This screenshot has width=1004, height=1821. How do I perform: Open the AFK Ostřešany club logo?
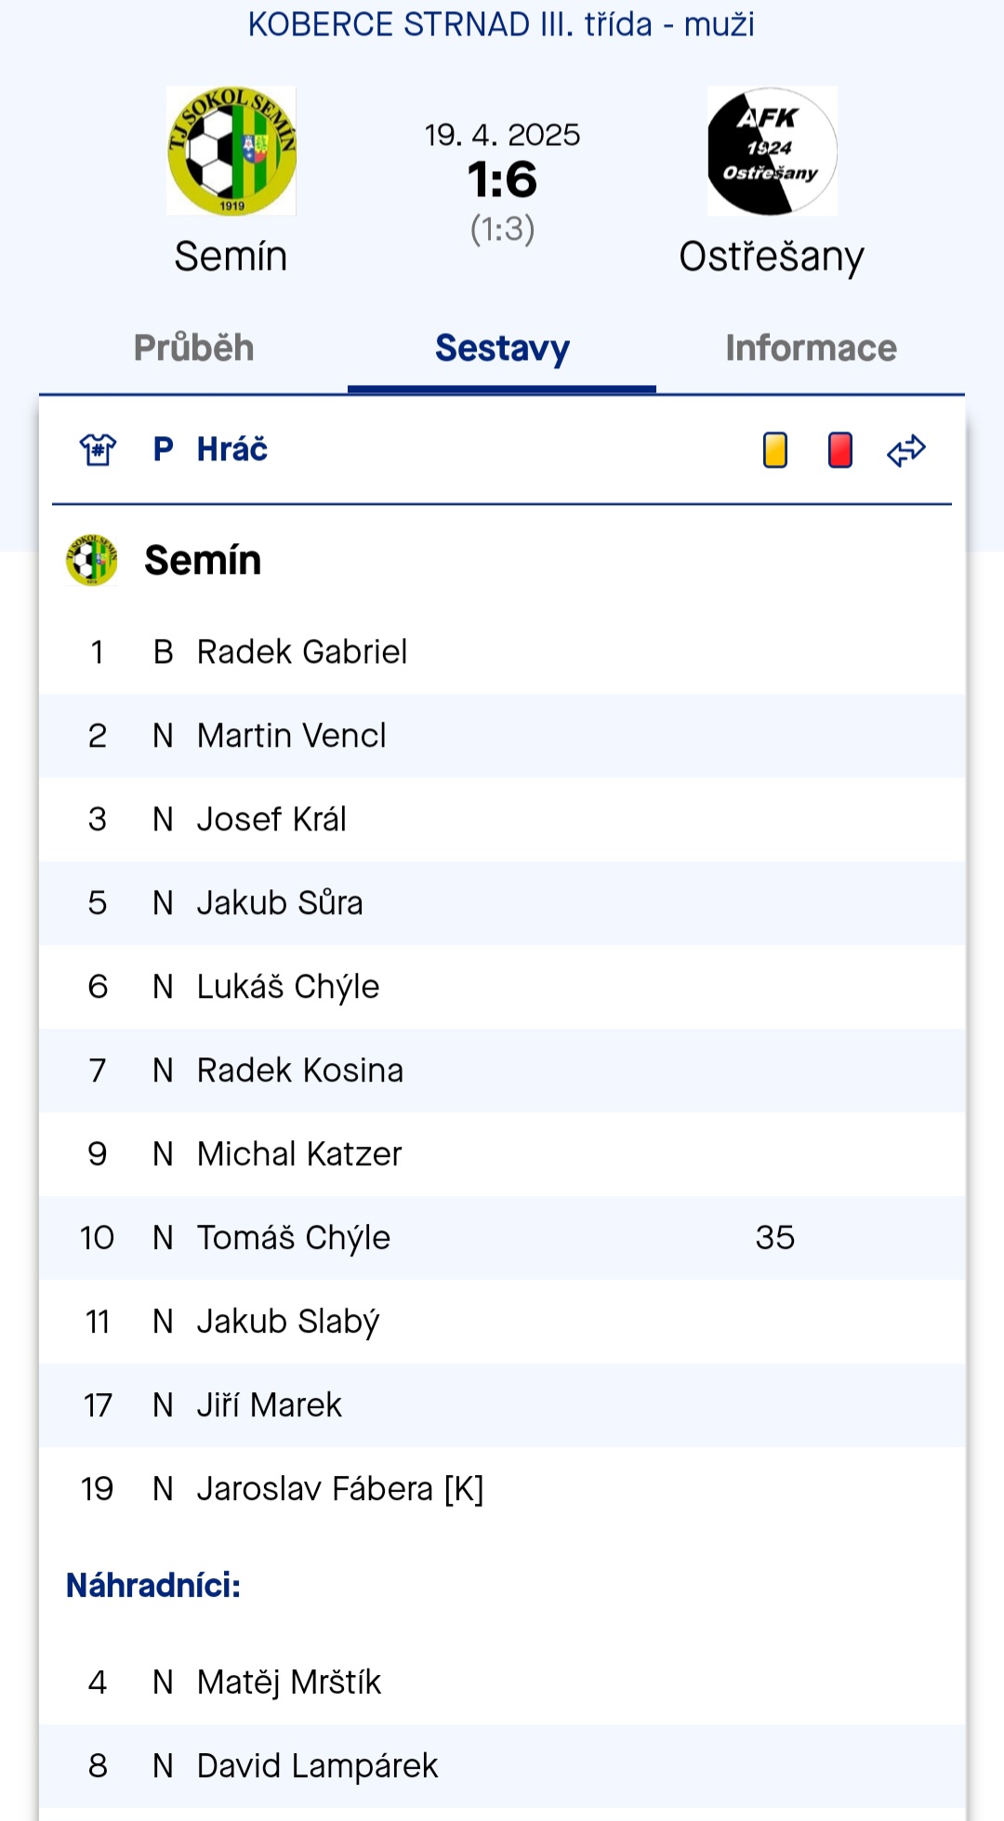click(773, 151)
